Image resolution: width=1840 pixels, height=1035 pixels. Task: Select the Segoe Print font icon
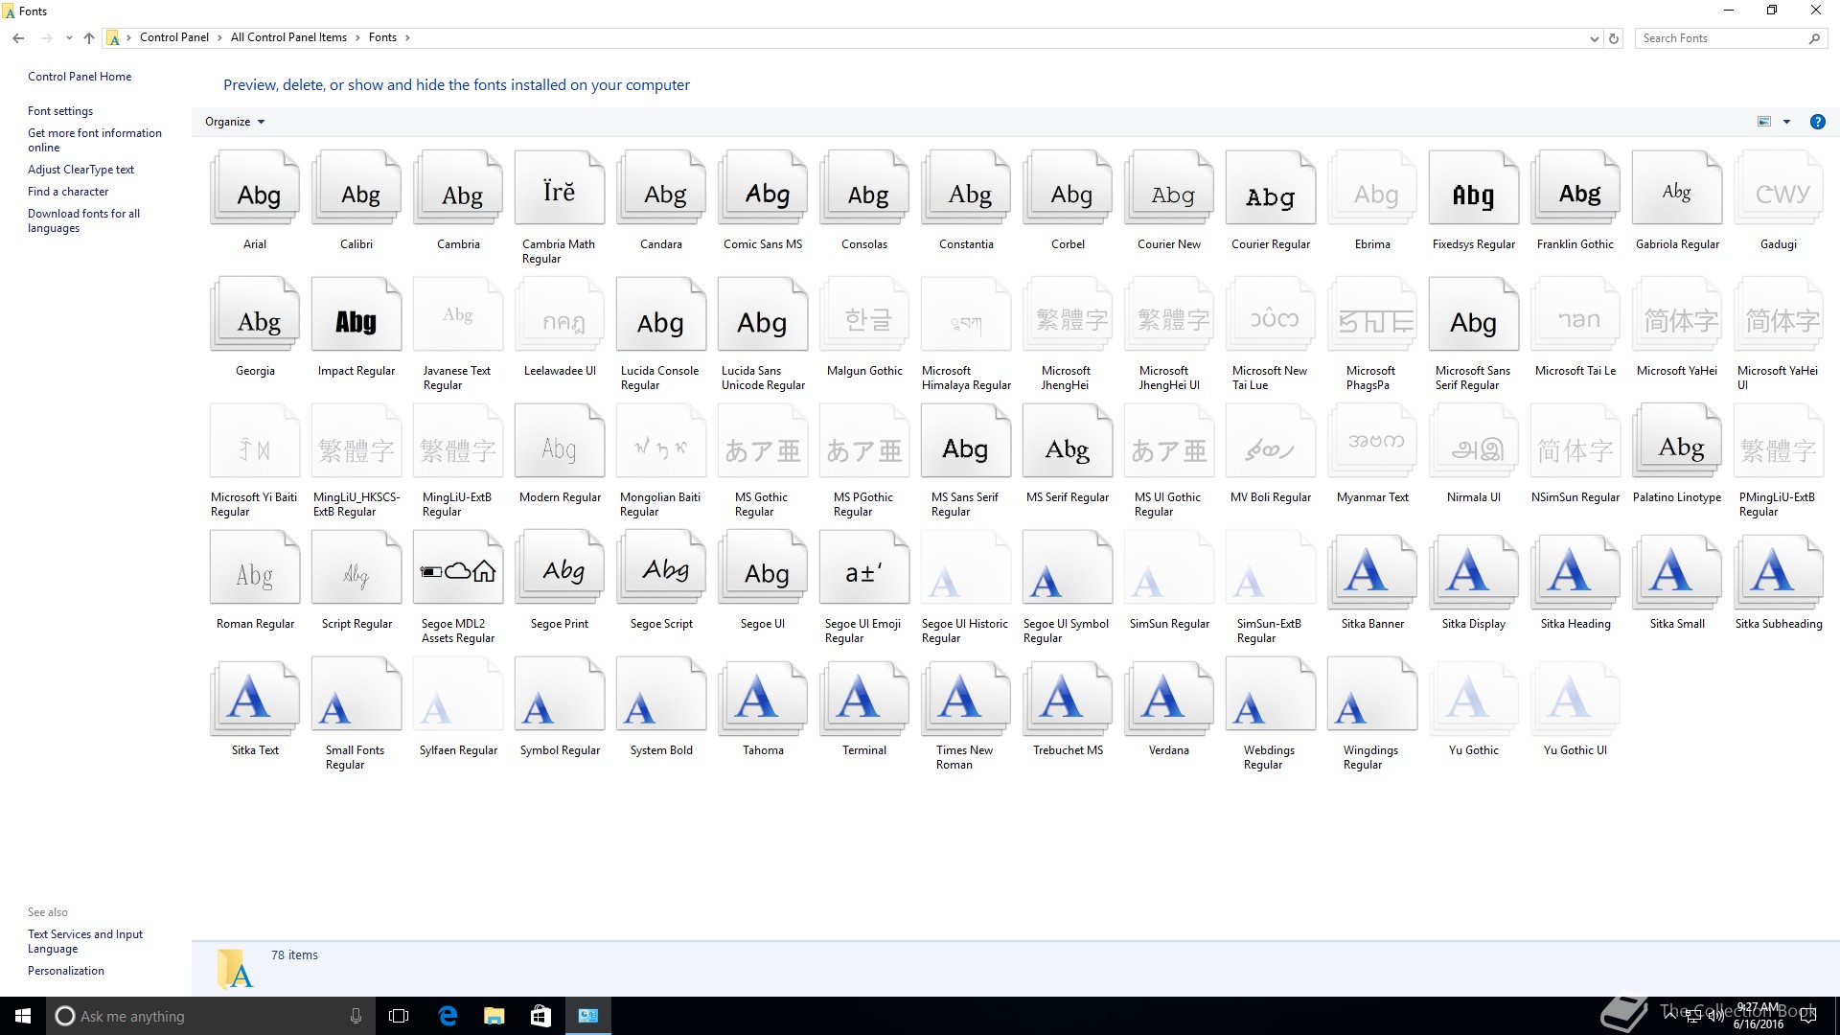click(560, 568)
